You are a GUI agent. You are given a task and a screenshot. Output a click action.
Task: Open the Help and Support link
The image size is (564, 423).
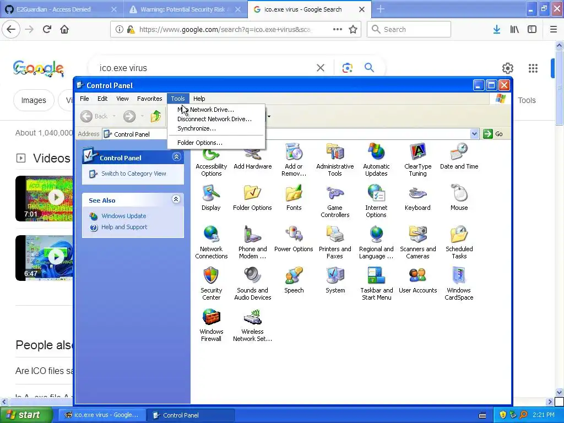(x=124, y=227)
